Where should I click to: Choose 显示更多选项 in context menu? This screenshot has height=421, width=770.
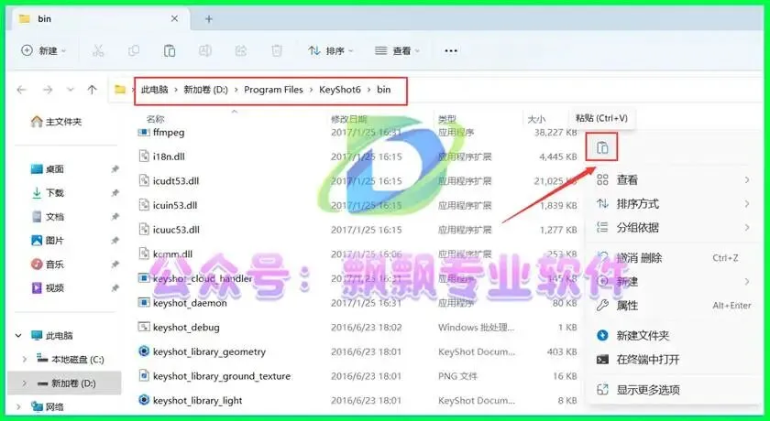click(673, 390)
